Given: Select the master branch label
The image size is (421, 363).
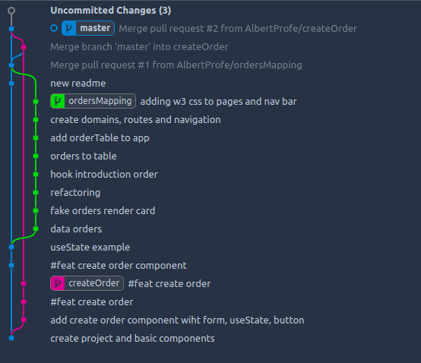Looking at the screenshot, I should coord(88,28).
